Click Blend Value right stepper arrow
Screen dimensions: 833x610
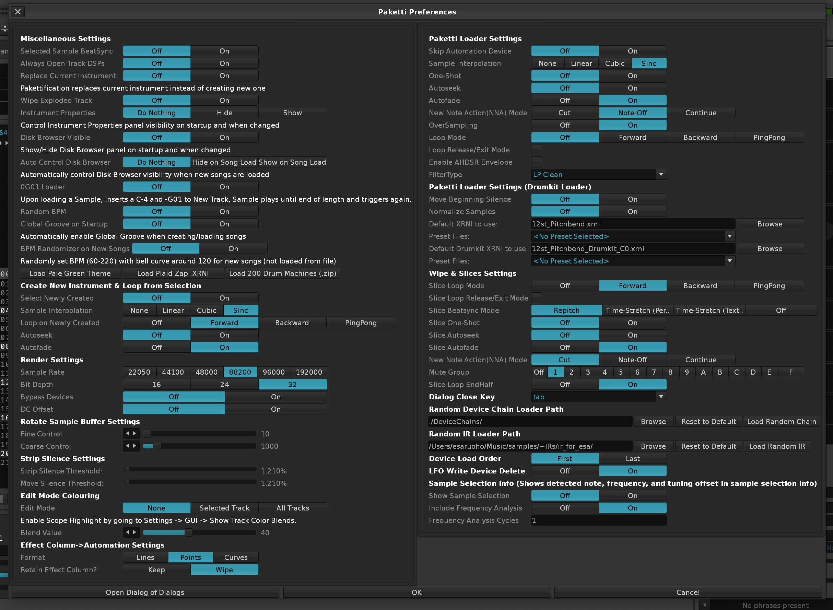135,532
